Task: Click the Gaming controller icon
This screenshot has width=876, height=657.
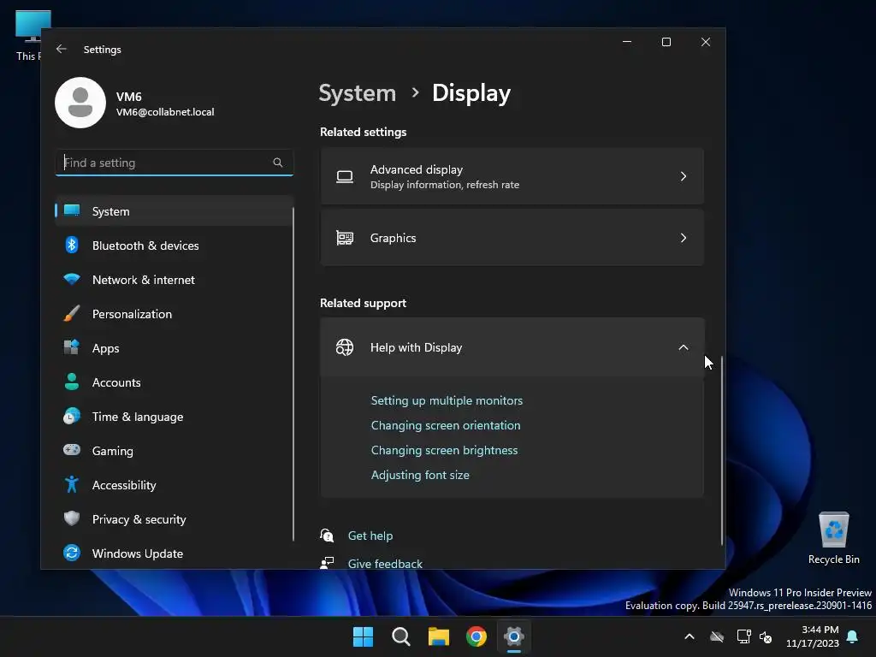Action: [72, 450]
